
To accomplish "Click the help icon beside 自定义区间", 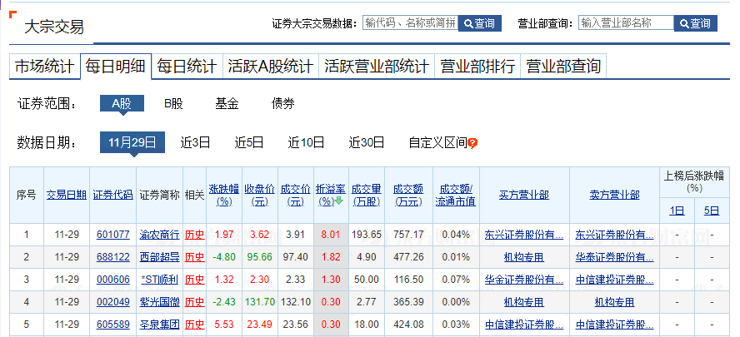I will (x=472, y=143).
